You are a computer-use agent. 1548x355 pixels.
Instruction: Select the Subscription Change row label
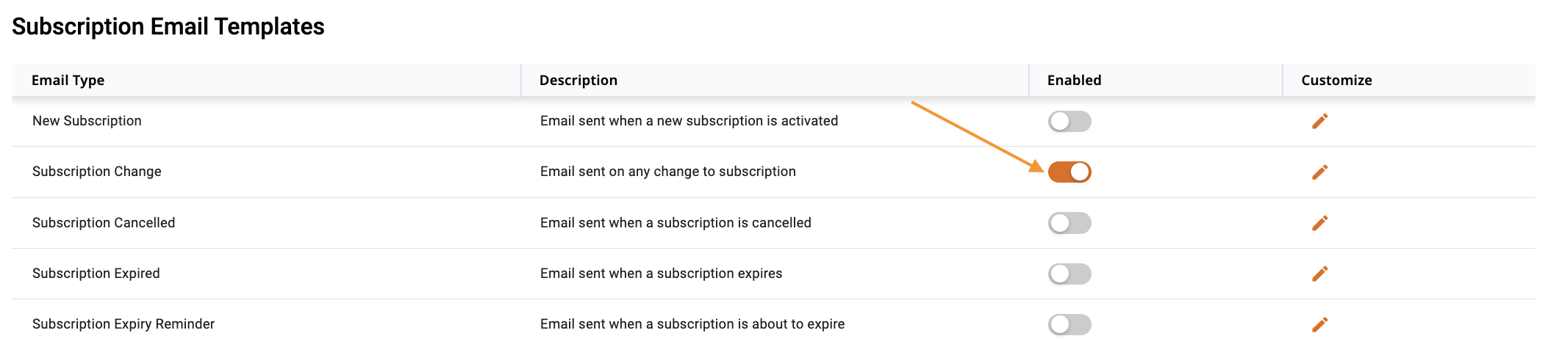tap(97, 172)
